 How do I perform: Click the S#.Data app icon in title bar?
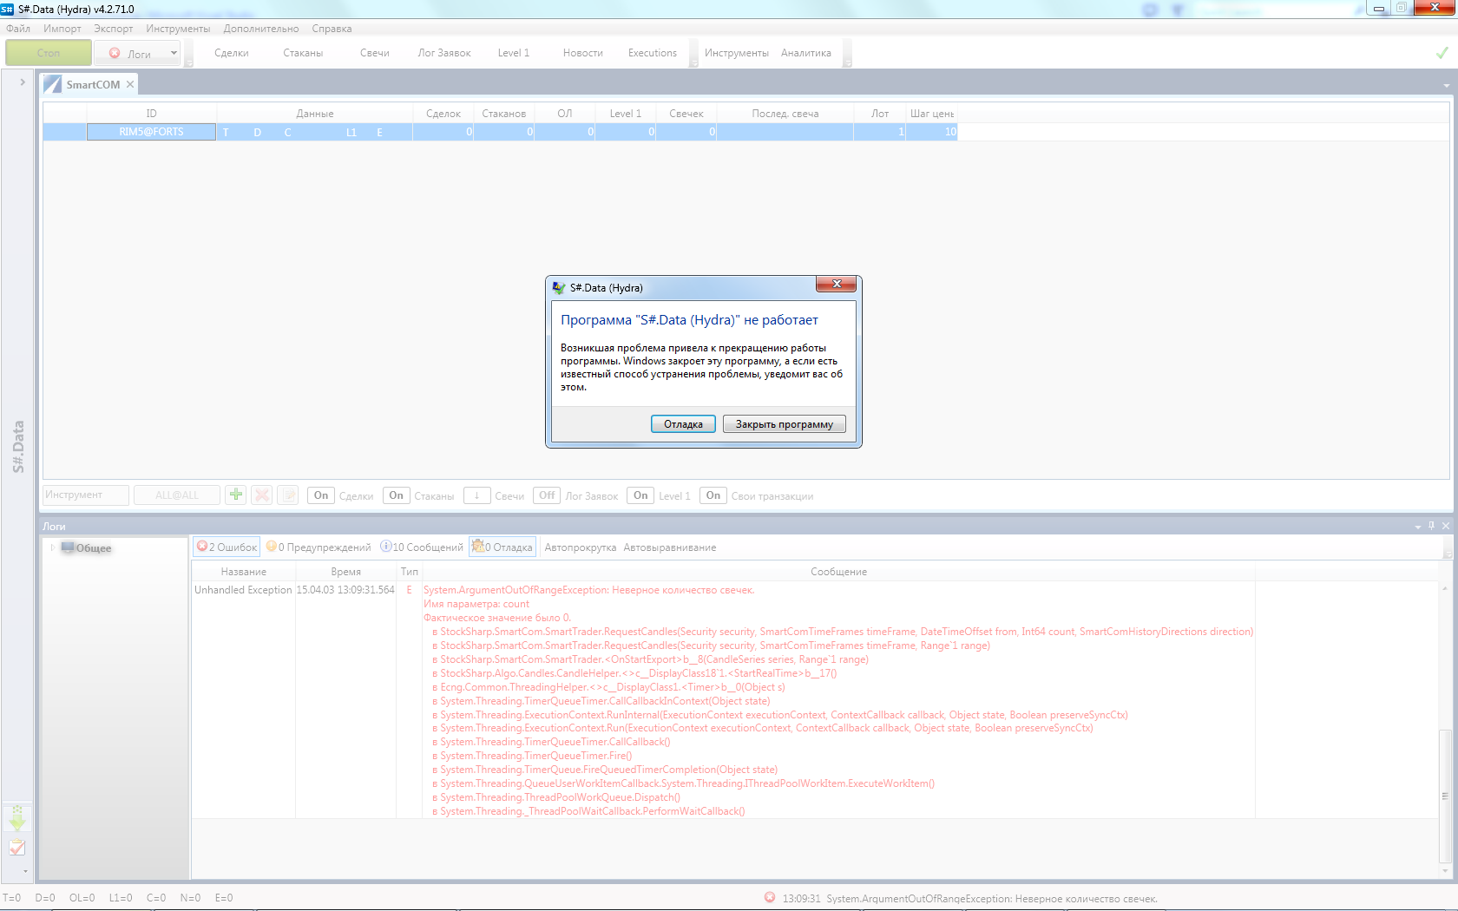(x=8, y=9)
